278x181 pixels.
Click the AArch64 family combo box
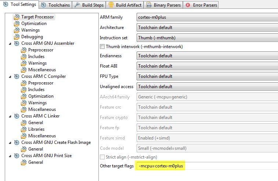click(x=207, y=97)
